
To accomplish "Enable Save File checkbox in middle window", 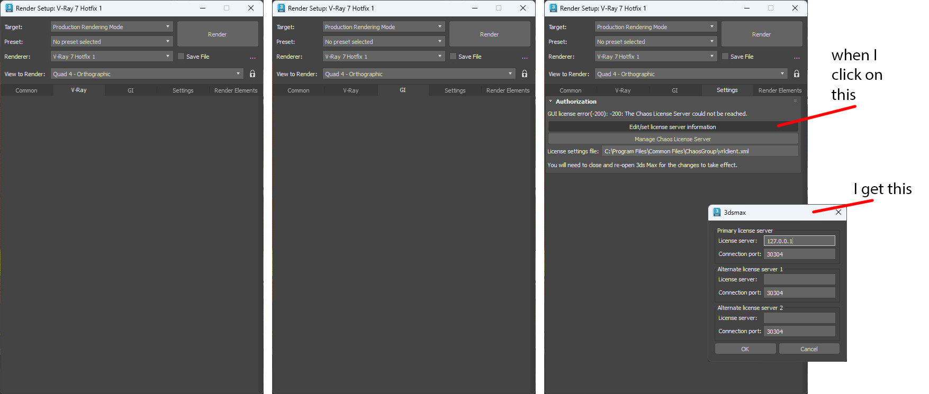I will pos(453,56).
